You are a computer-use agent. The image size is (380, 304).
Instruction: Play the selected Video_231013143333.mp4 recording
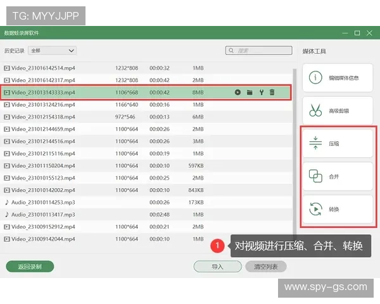pos(237,92)
